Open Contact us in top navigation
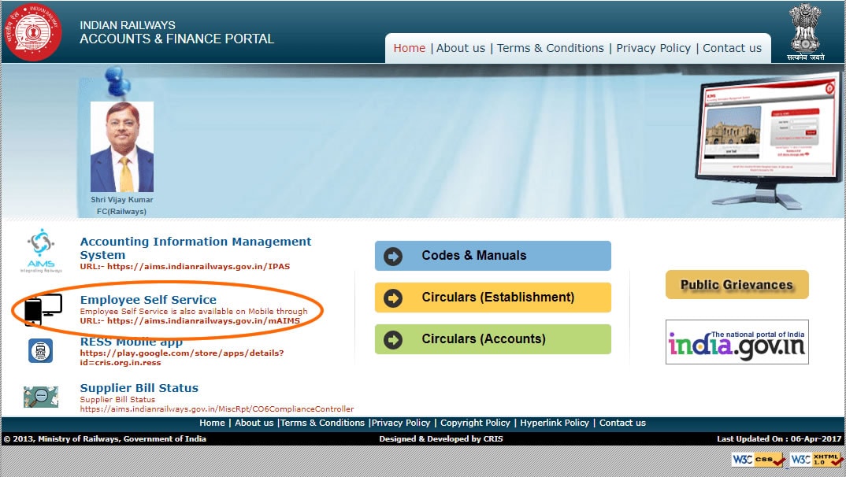 pyautogui.click(x=732, y=48)
